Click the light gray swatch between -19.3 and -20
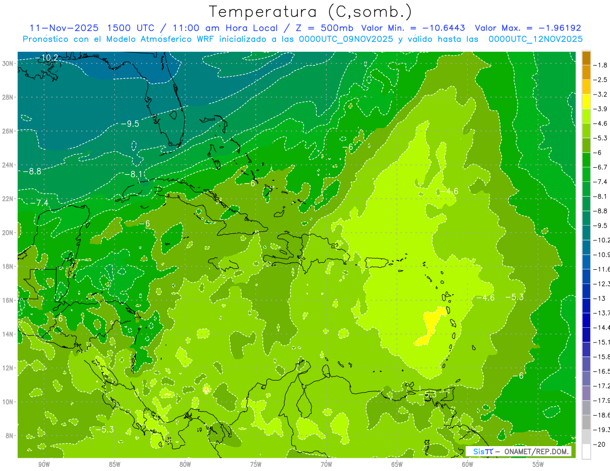 point(586,437)
